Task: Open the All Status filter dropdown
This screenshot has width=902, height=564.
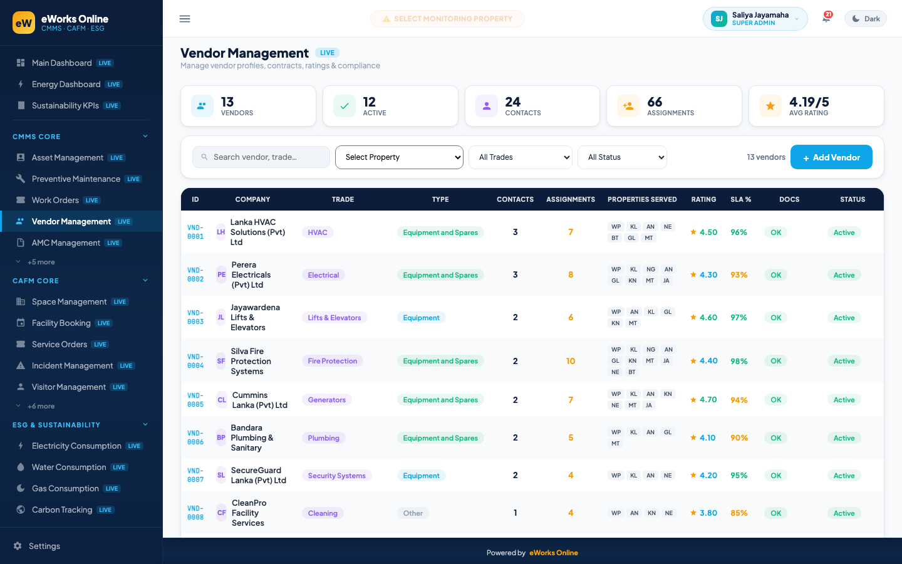Action: point(622,157)
